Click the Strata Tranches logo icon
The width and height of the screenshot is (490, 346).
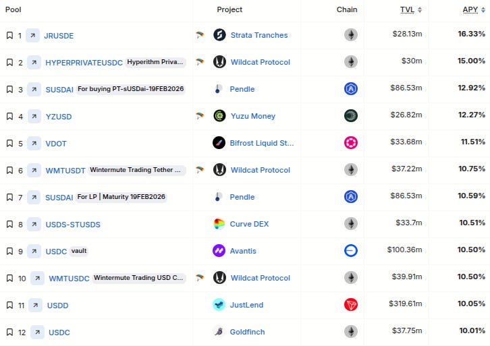(x=219, y=34)
